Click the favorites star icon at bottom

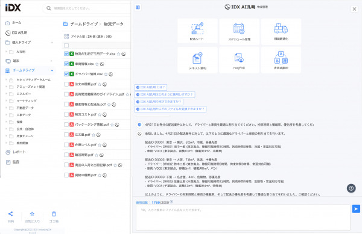(x=32, y=214)
